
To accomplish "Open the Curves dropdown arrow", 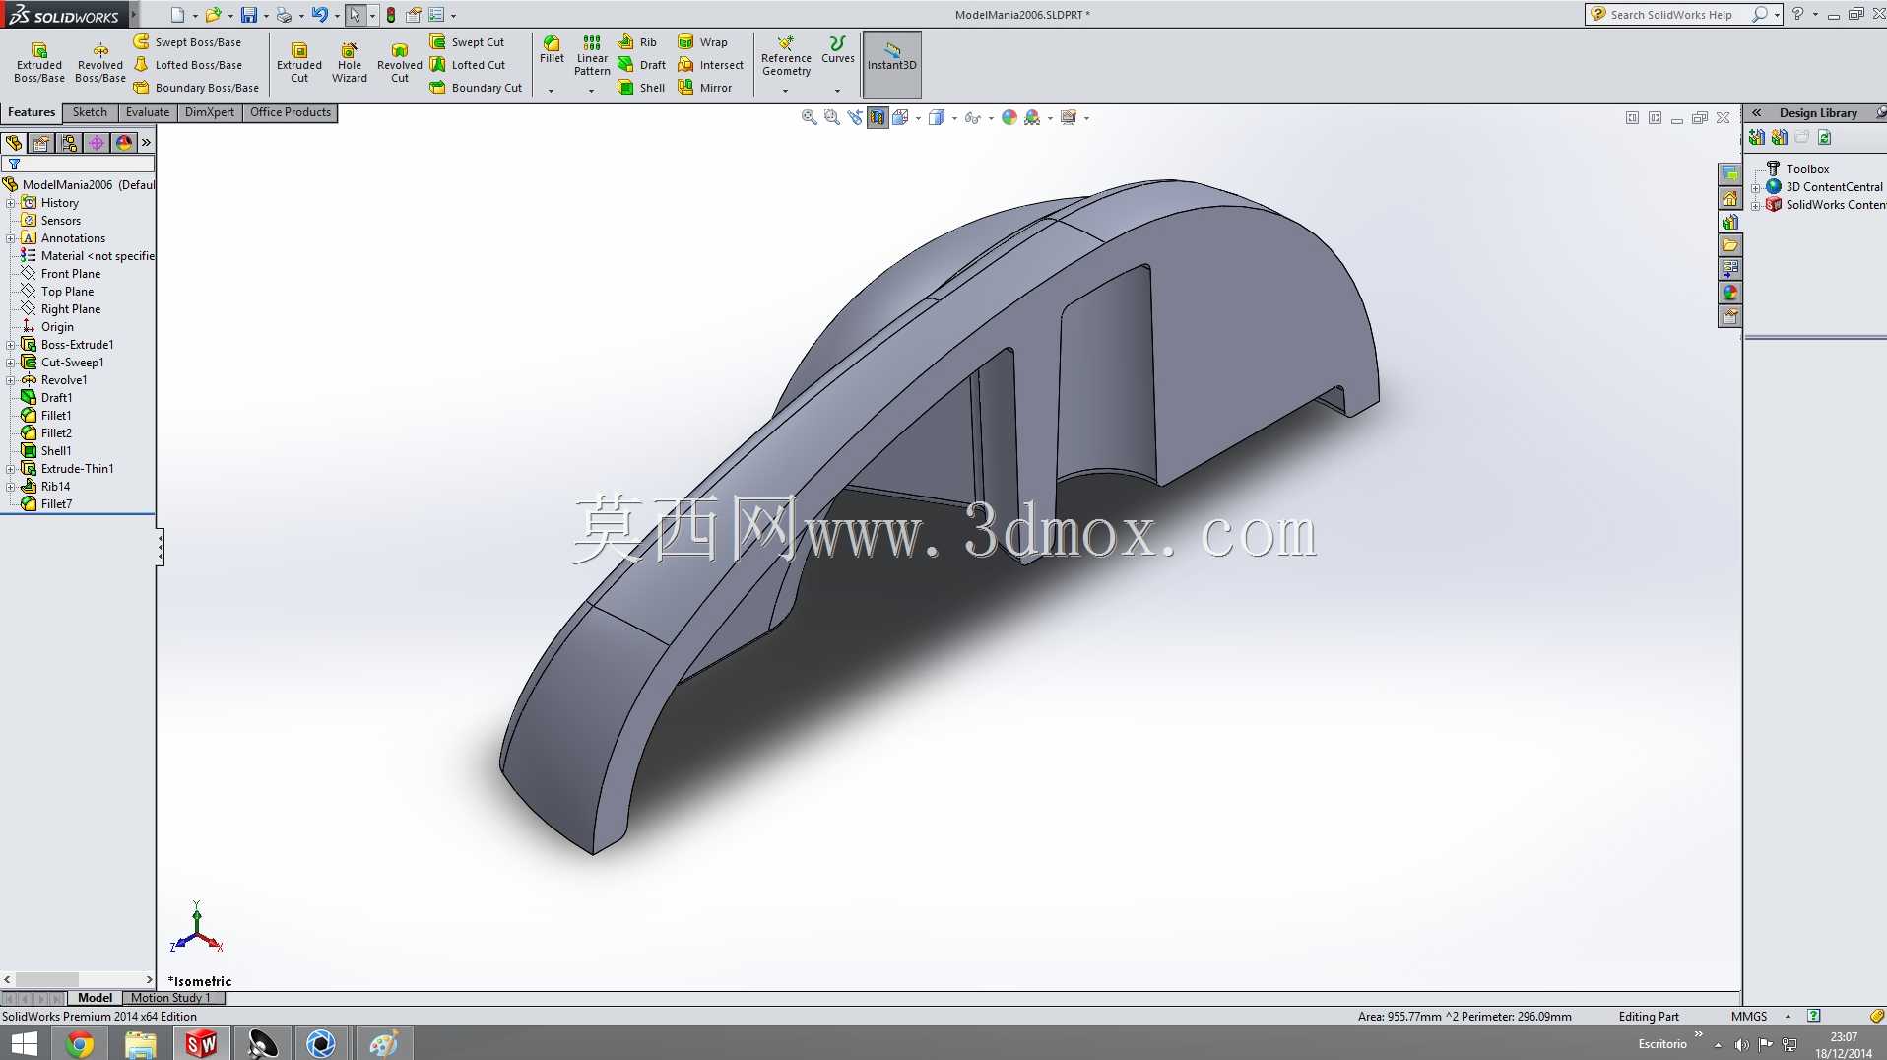I will [x=838, y=91].
